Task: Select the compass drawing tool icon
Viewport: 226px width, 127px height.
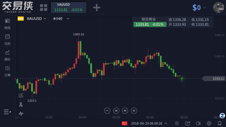Action: [21, 104]
